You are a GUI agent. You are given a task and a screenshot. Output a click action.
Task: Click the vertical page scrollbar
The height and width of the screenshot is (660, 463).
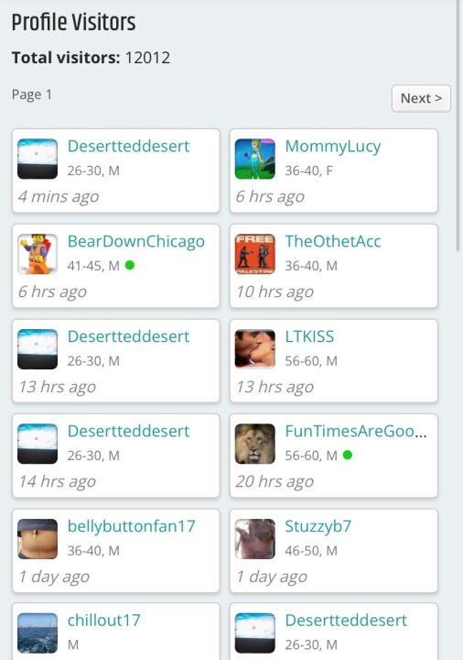tap(458, 126)
